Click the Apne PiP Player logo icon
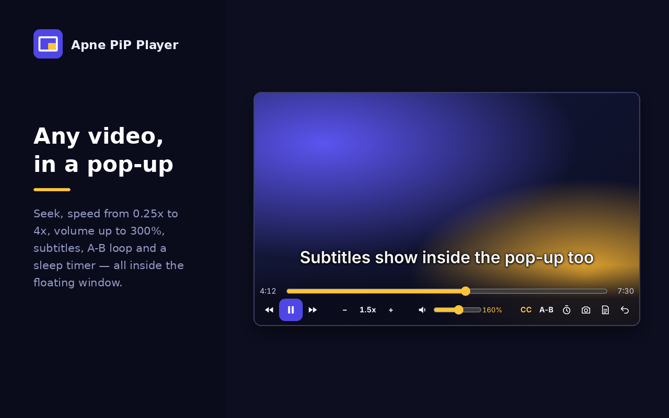669x418 pixels. pyautogui.click(x=48, y=44)
